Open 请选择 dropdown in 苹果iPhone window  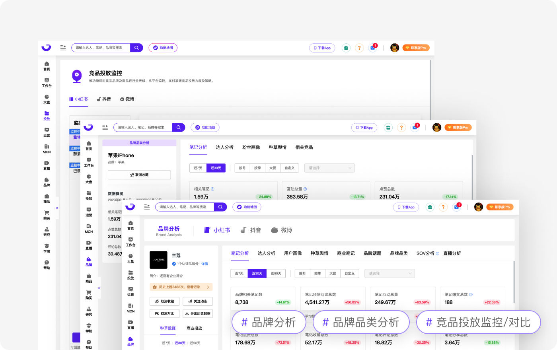click(x=329, y=168)
